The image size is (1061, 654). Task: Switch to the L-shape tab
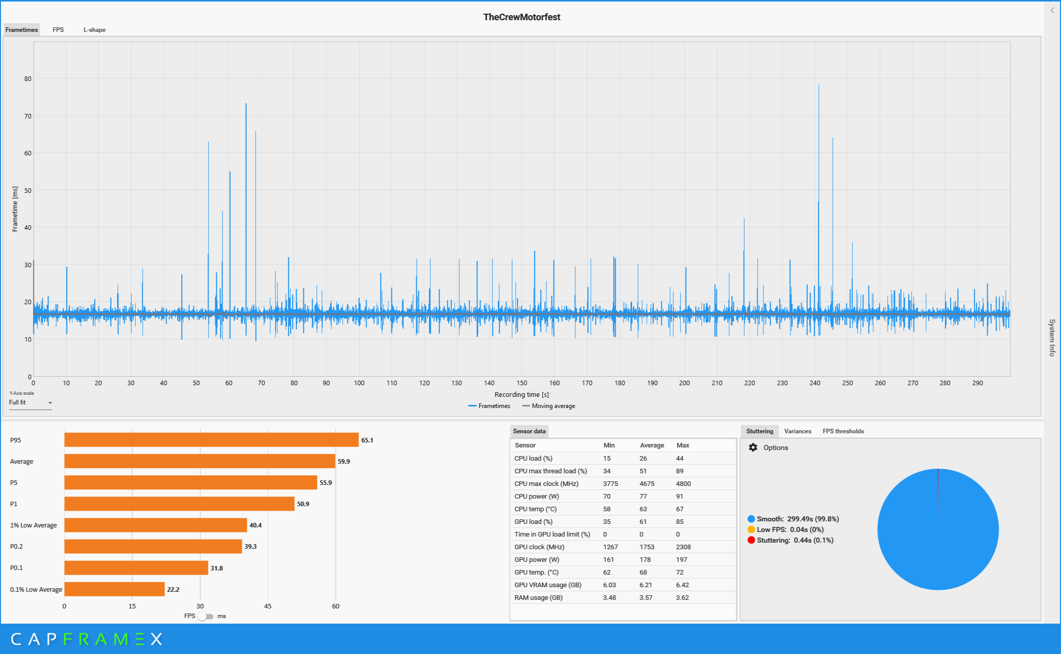pos(95,30)
